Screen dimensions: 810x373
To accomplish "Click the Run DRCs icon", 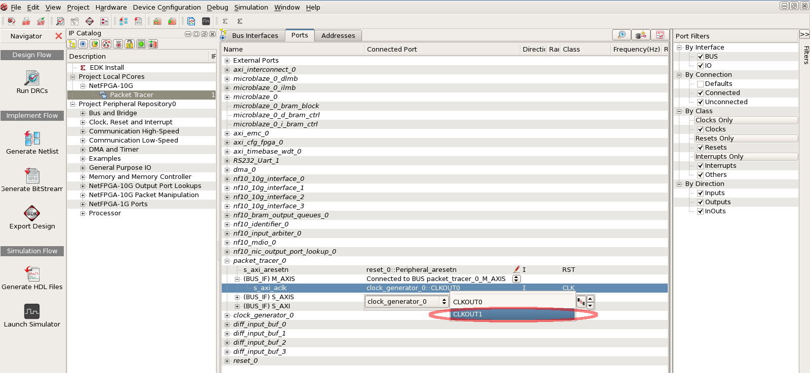I will click(32, 78).
